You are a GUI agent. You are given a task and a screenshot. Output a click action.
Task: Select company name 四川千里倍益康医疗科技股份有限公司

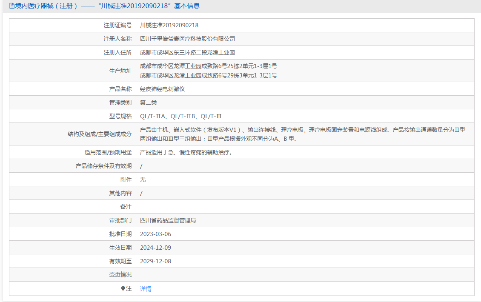(x=187, y=39)
